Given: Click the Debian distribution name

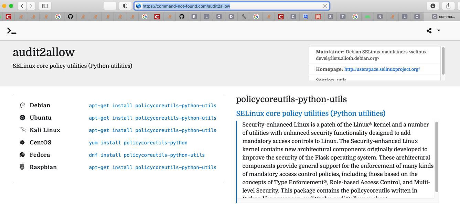Looking at the screenshot, I should (40, 105).
